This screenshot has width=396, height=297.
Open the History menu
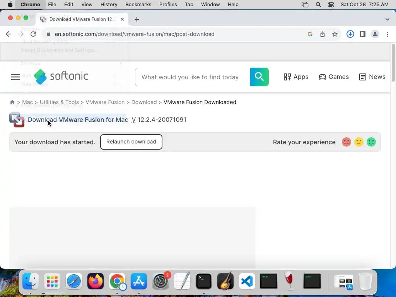pos(109,4)
